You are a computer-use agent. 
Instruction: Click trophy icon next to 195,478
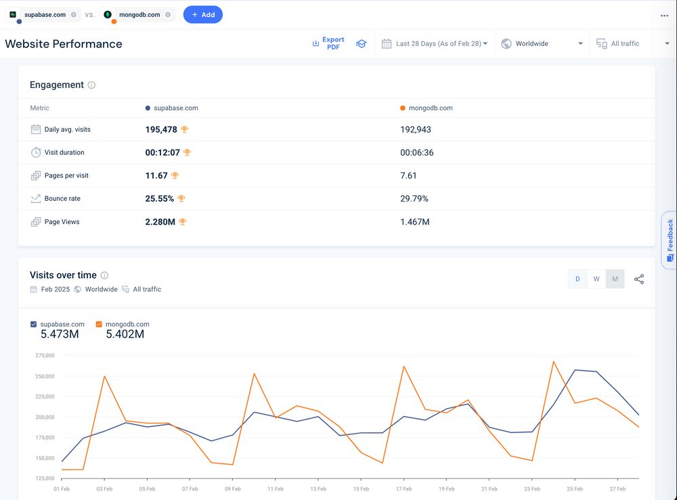tap(184, 129)
